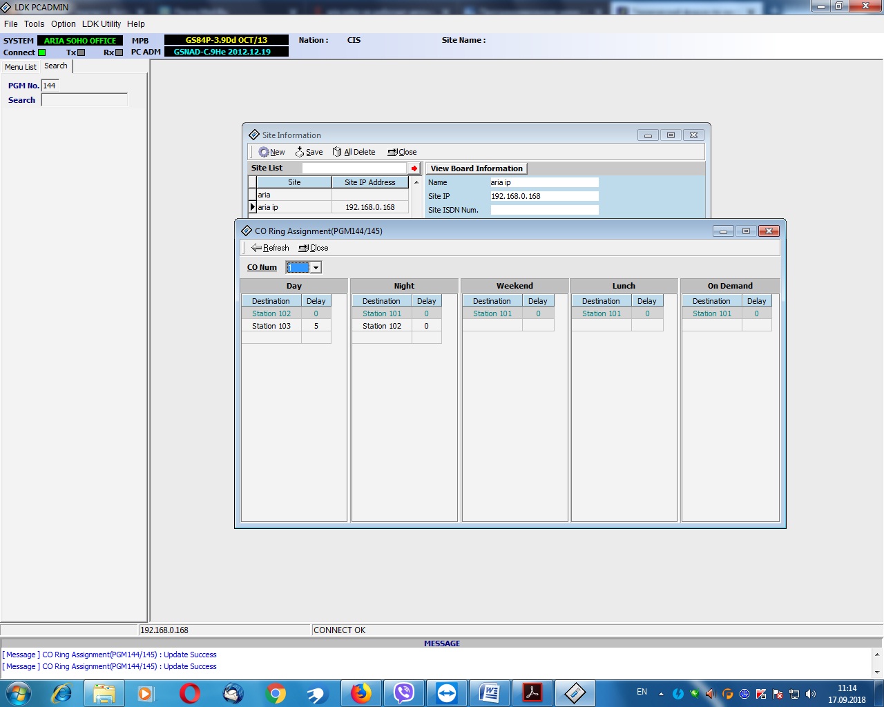Open the File menu

click(x=11, y=23)
